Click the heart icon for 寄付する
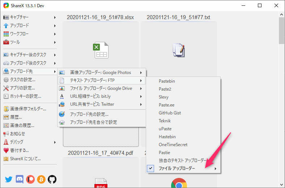Viewport: 285px width, 188px height. [x=6, y=150]
